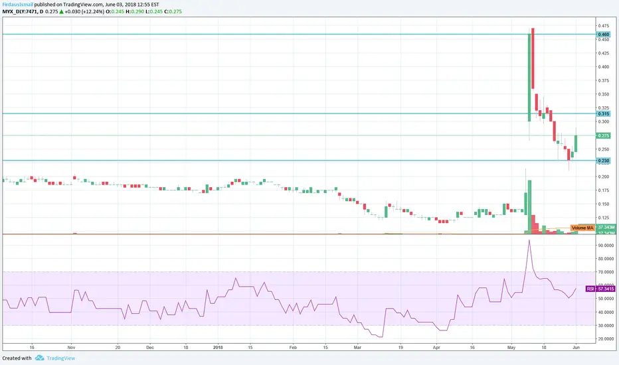
Task: Click the Jun date axis label
Action: pos(576,348)
